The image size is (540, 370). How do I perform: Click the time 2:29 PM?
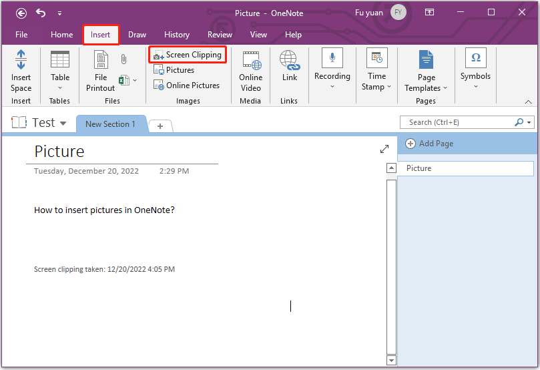[174, 171]
